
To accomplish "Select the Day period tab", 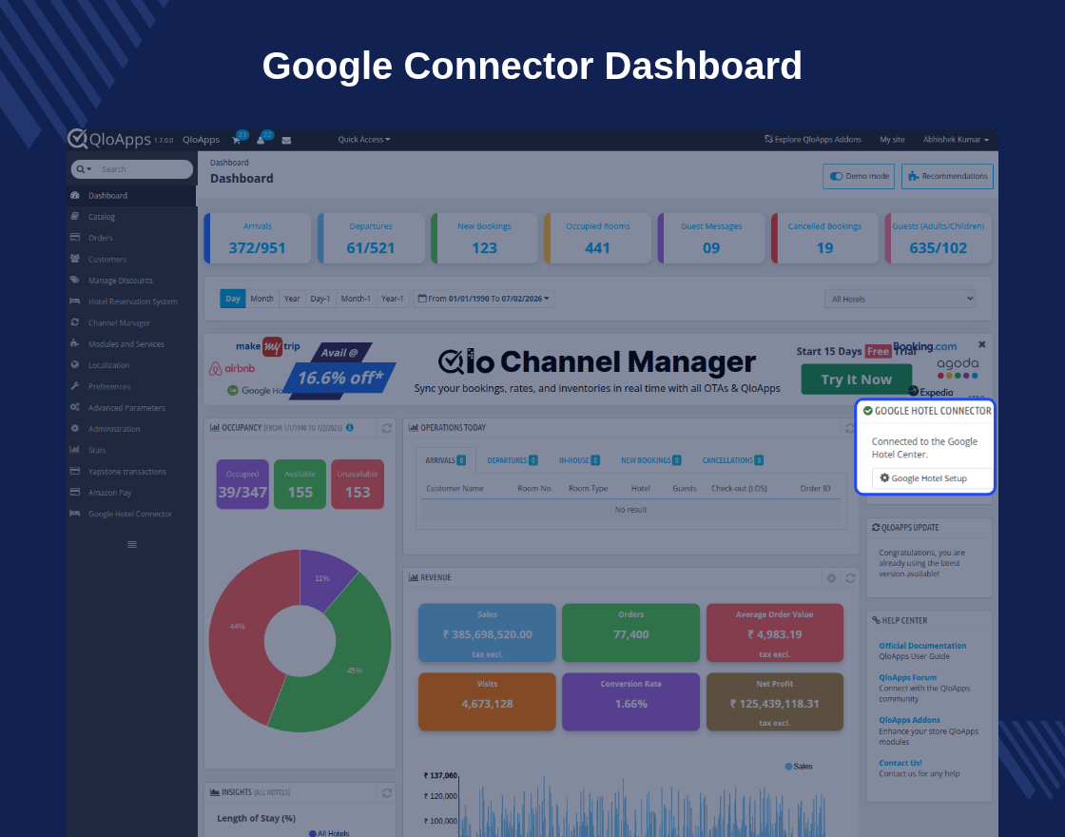I will click(x=233, y=299).
